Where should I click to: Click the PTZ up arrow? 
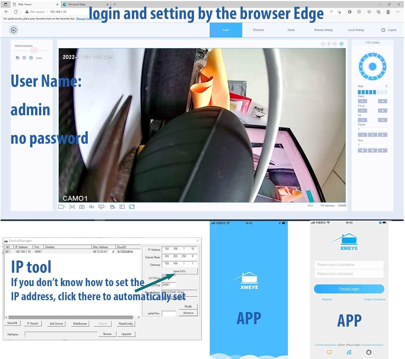pyautogui.click(x=373, y=55)
